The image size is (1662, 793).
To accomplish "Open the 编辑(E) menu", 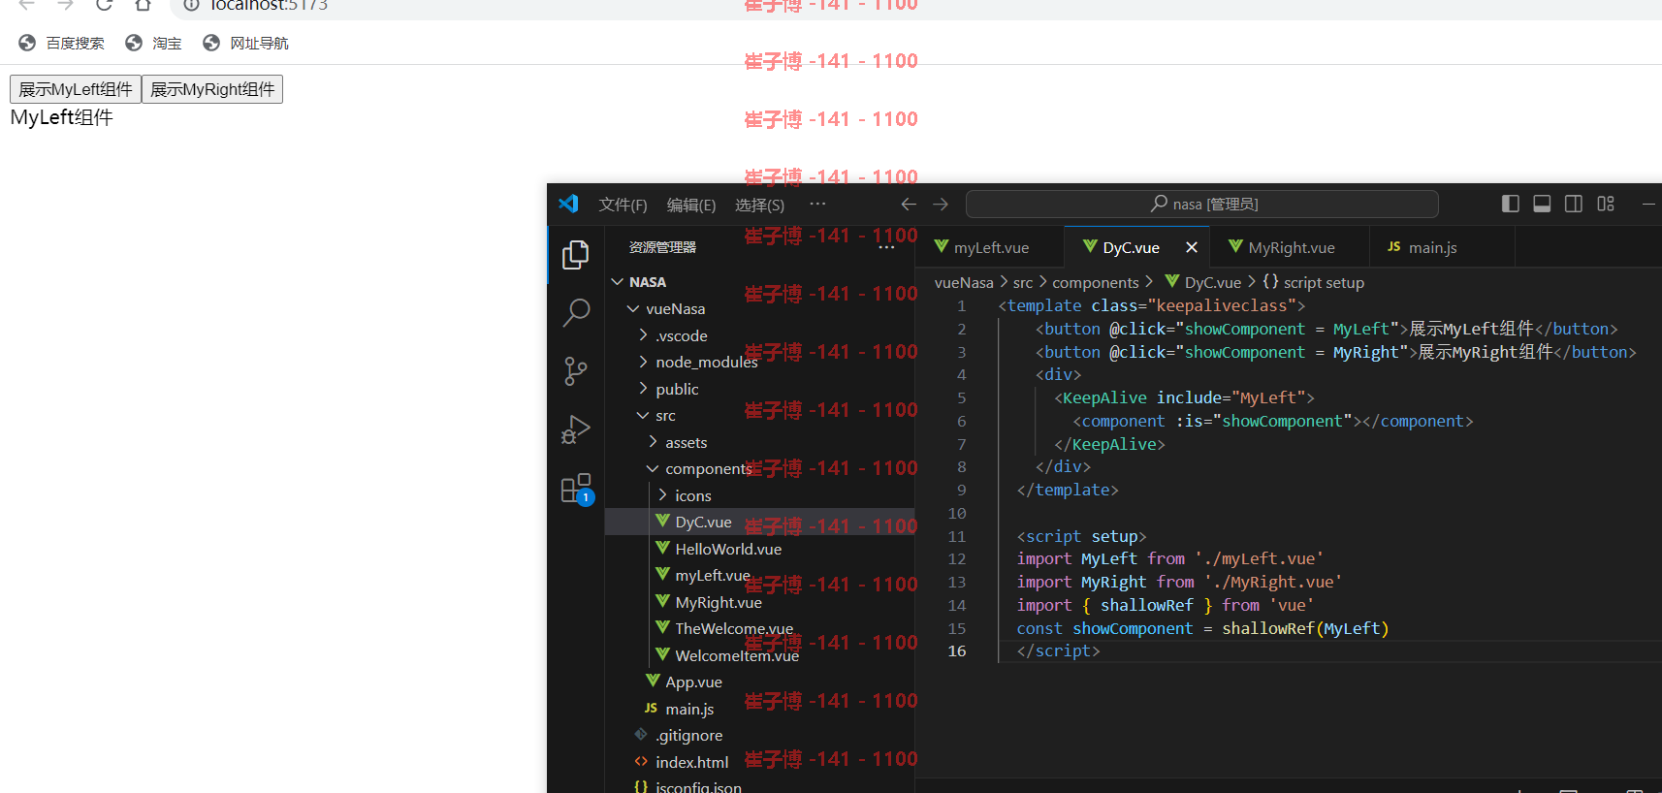I will [x=691, y=205].
